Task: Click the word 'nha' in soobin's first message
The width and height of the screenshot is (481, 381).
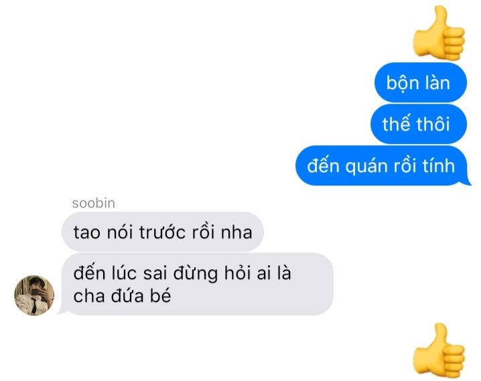Action: pos(236,232)
